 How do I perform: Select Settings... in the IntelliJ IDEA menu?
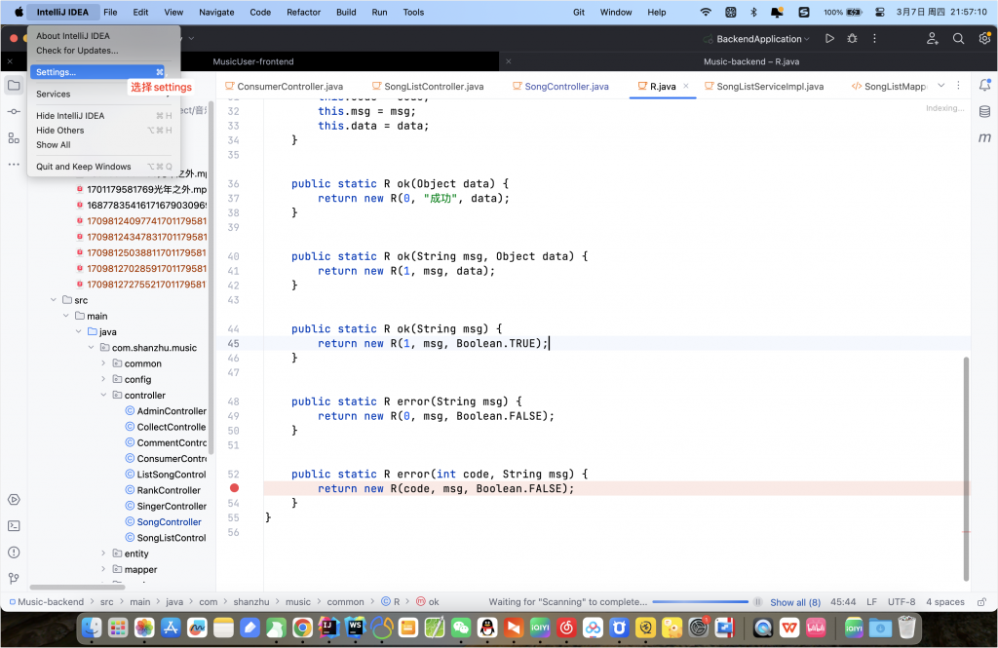[57, 72]
